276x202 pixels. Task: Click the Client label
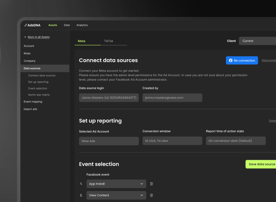click(x=231, y=41)
